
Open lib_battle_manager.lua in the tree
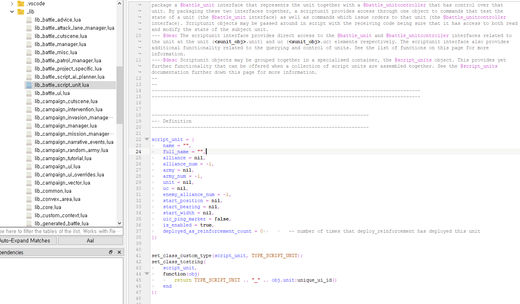pos(60,44)
